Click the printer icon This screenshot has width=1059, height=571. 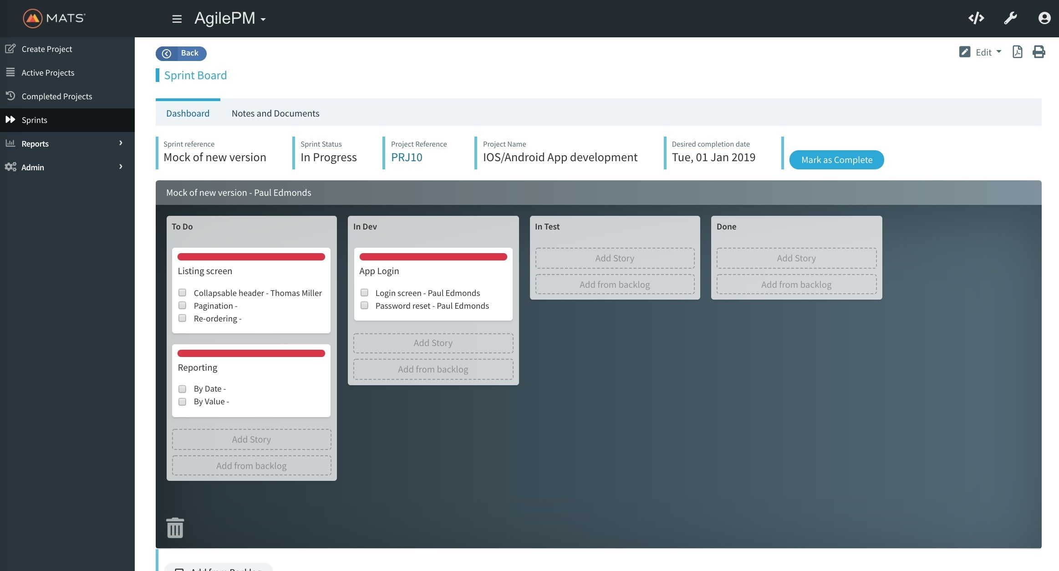click(1039, 52)
